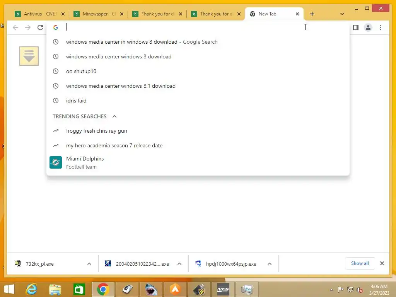The height and width of the screenshot is (297, 396).
Task: Switch to the Minewasper tab
Action: 99,14
